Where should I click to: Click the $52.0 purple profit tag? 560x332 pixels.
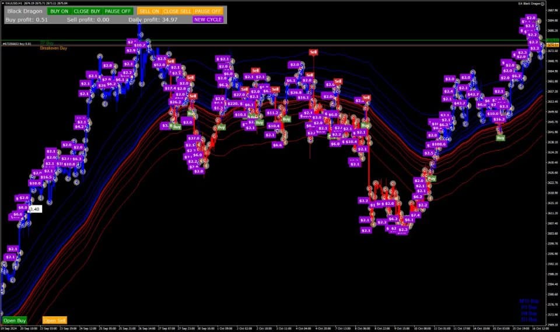coord(159,65)
